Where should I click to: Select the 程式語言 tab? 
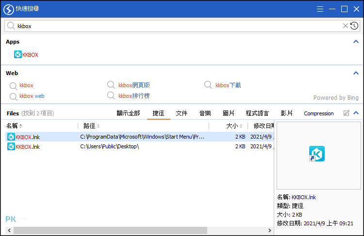tap(257, 113)
